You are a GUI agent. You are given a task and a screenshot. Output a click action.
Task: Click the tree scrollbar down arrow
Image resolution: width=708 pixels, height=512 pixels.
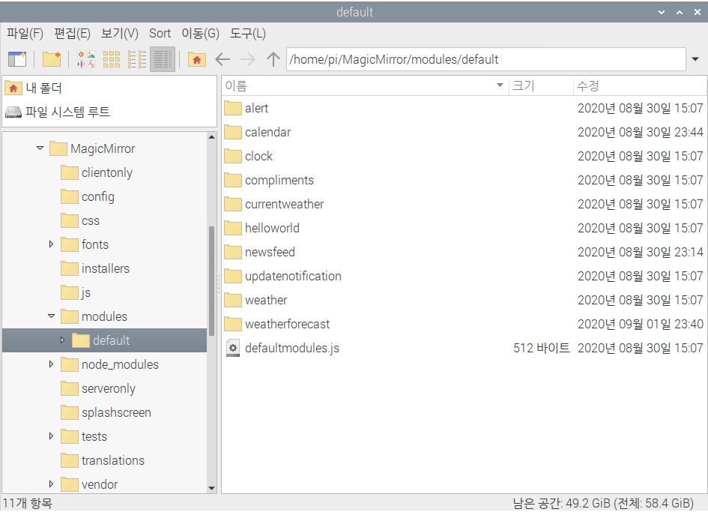pyautogui.click(x=212, y=488)
